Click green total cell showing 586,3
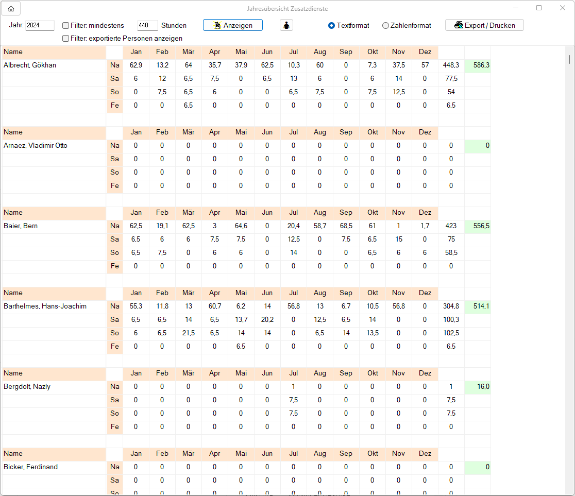 click(478, 65)
